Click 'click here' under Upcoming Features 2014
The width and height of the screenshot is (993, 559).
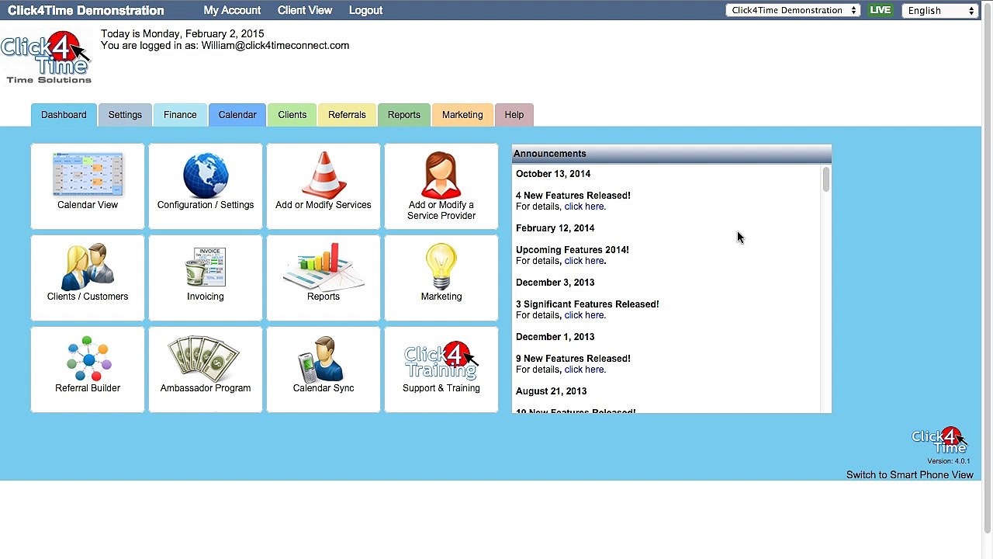click(583, 261)
